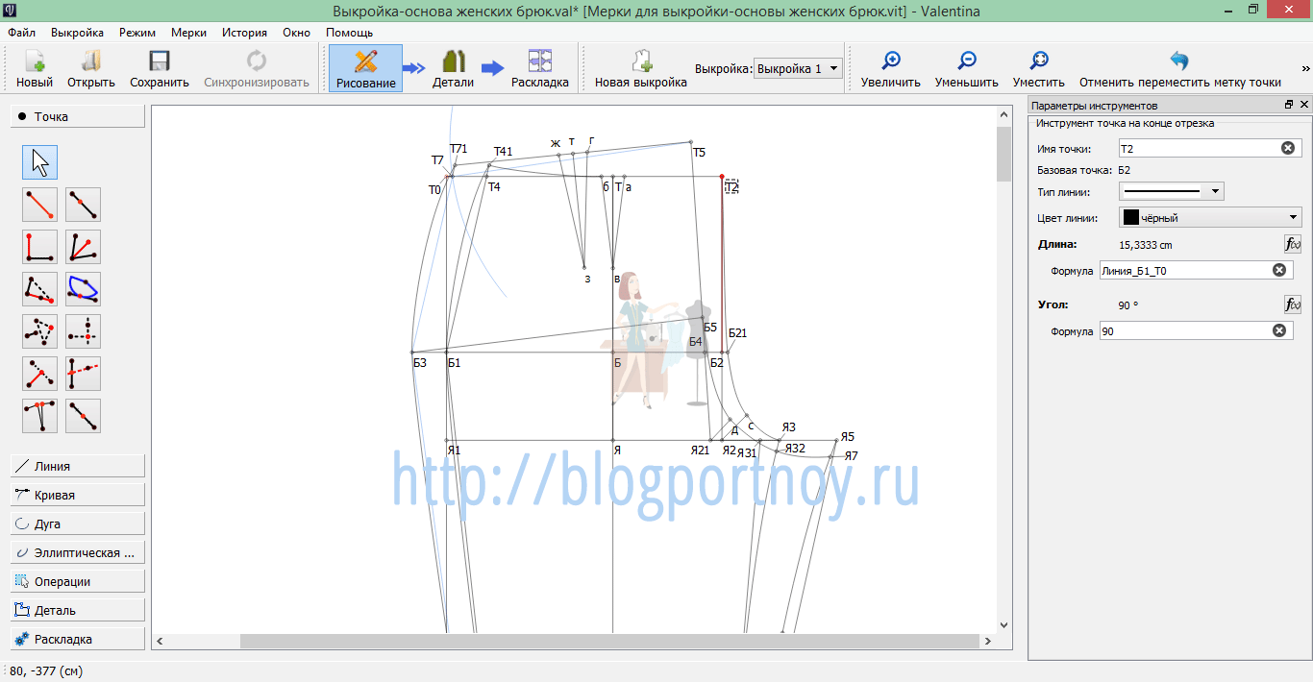Screen dimensions: 1313x682
Task: Clear the Имя точки field
Action: [x=1288, y=148]
